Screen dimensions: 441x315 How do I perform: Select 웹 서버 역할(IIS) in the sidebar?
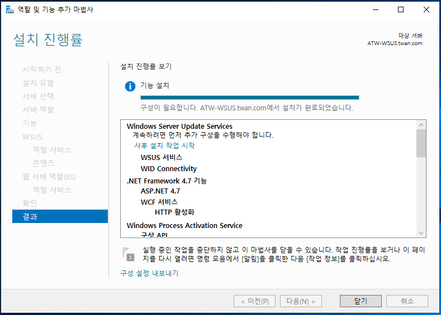49,177
